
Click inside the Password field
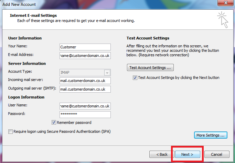point(85,114)
